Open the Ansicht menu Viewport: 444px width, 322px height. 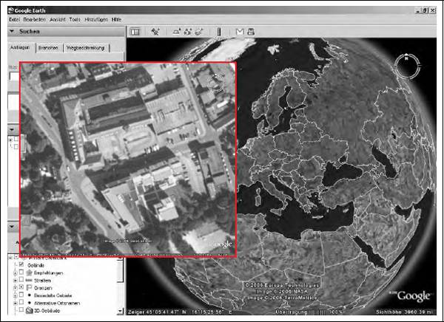(x=58, y=19)
